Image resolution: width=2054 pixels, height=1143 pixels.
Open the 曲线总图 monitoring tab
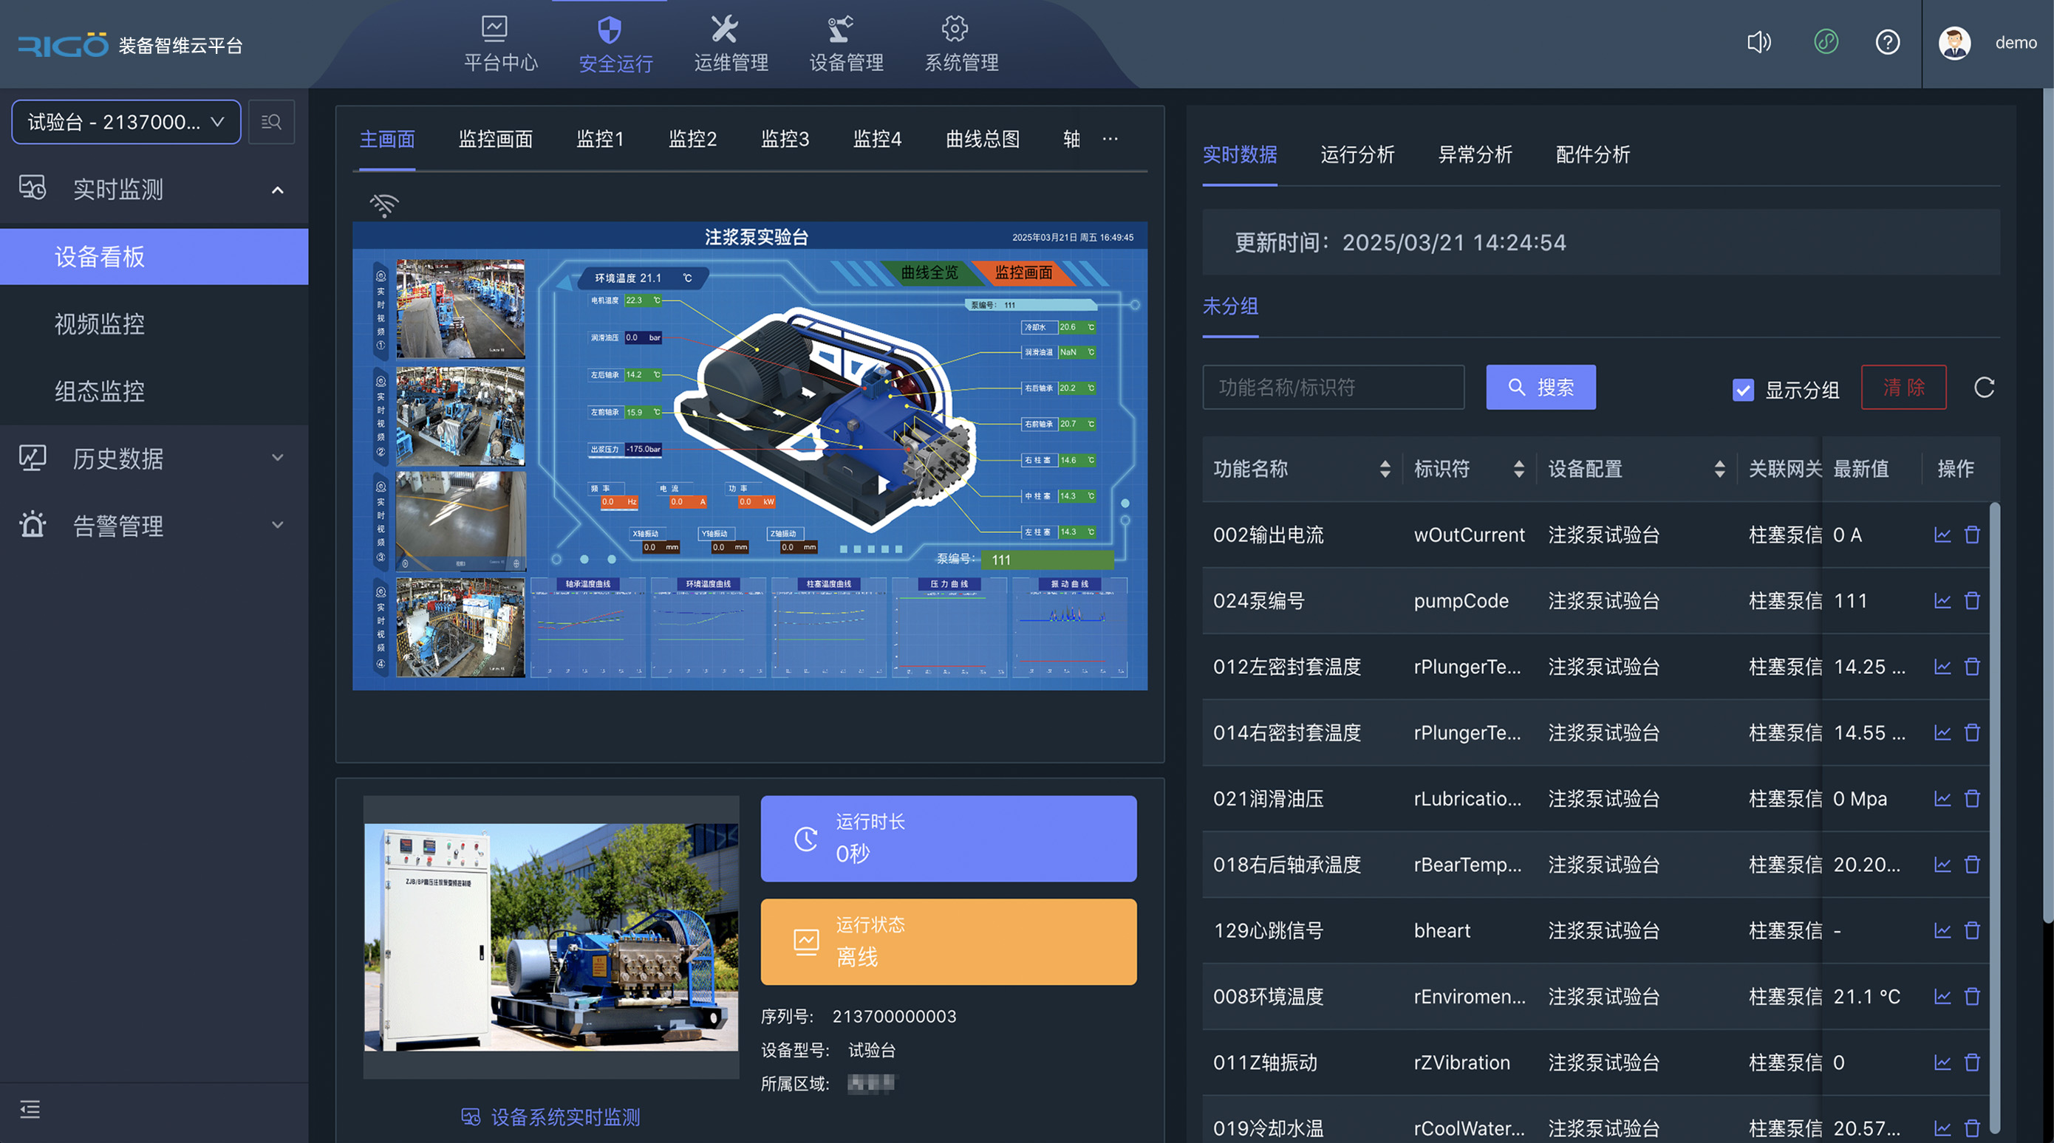(x=983, y=140)
